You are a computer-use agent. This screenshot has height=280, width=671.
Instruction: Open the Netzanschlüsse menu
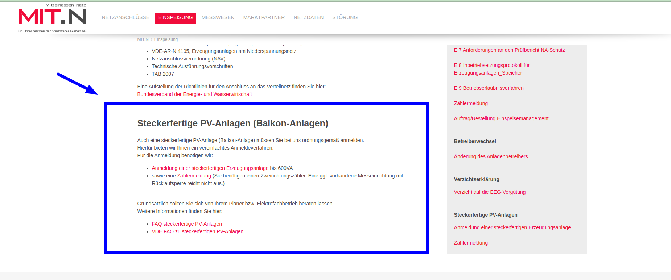125,17
